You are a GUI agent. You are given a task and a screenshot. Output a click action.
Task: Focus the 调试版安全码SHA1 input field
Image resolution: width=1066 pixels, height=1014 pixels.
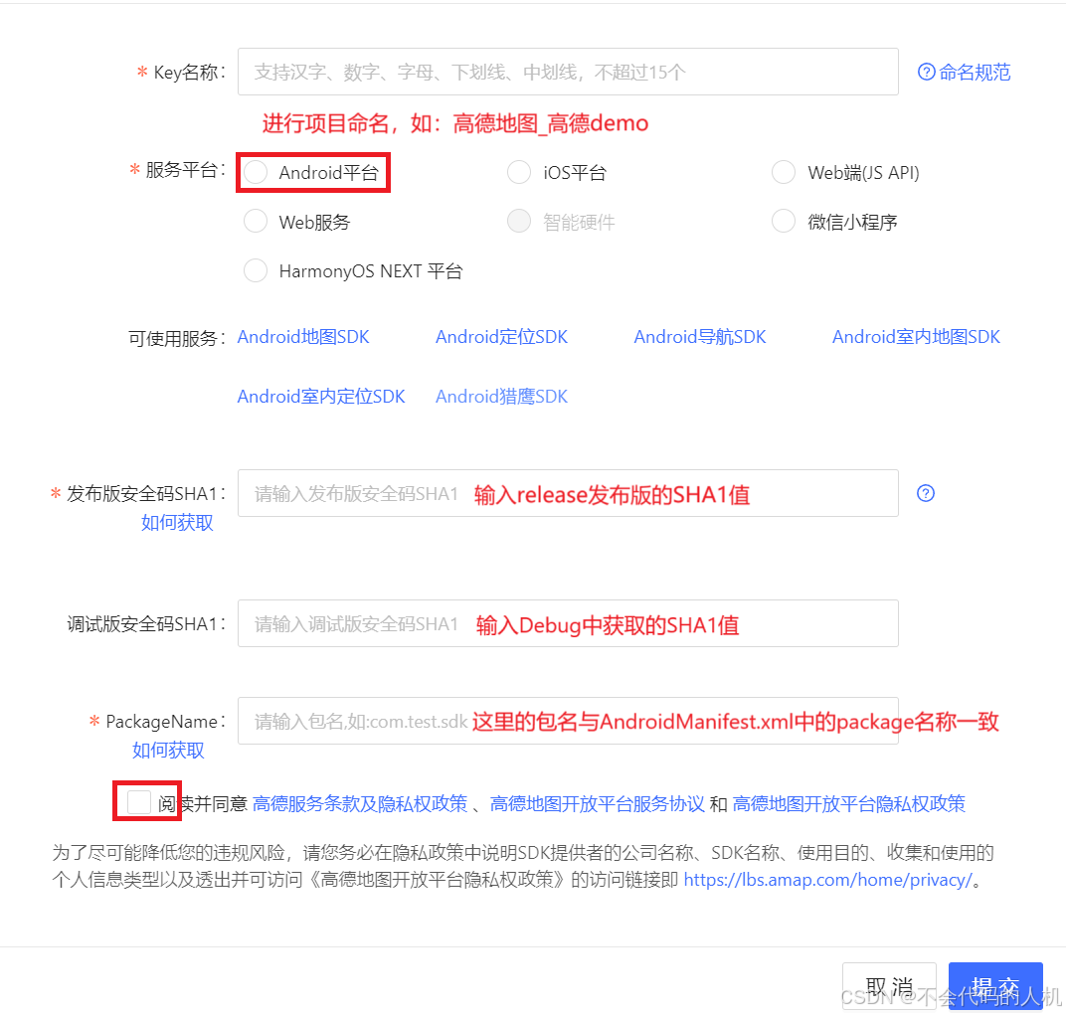point(568,623)
